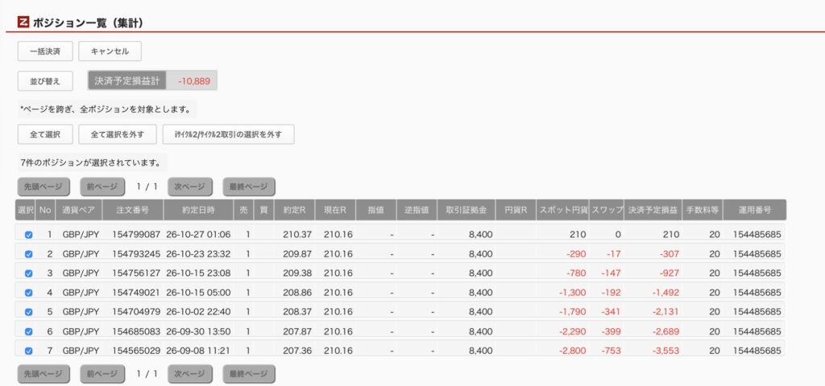The image size is (825, 386).
Task: Click the スワップ column header
Action: [x=607, y=210]
